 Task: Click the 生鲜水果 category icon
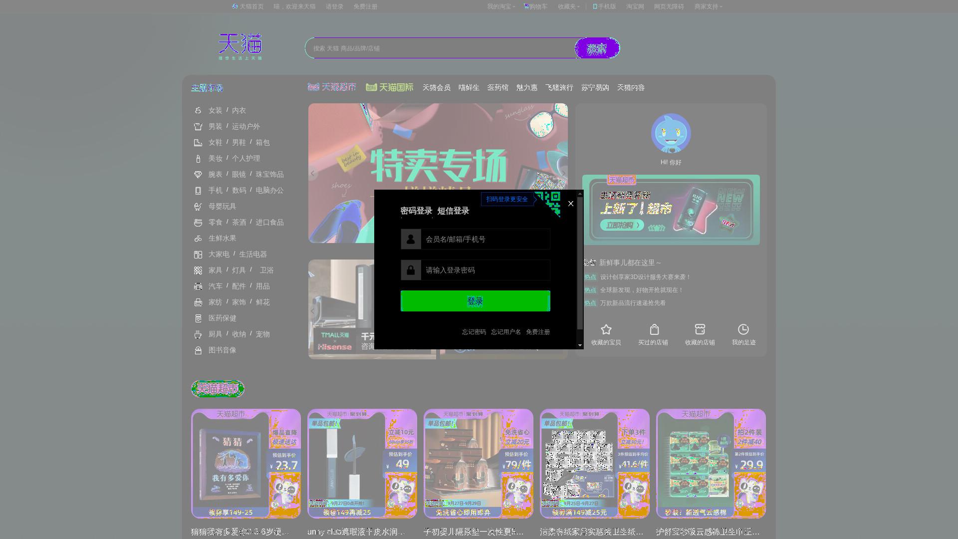click(x=198, y=238)
